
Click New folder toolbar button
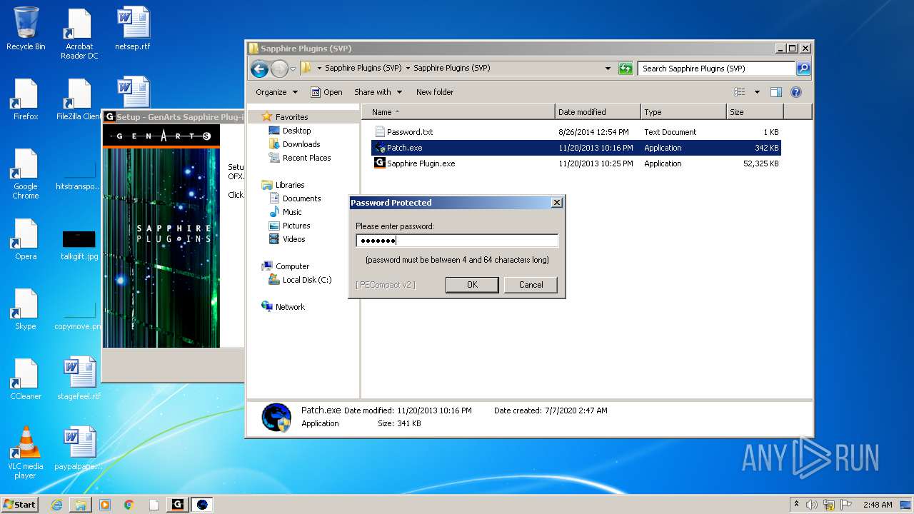pyautogui.click(x=435, y=92)
